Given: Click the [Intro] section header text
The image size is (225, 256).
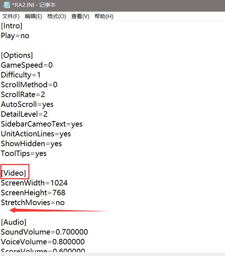Looking at the screenshot, I should (x=12, y=26).
